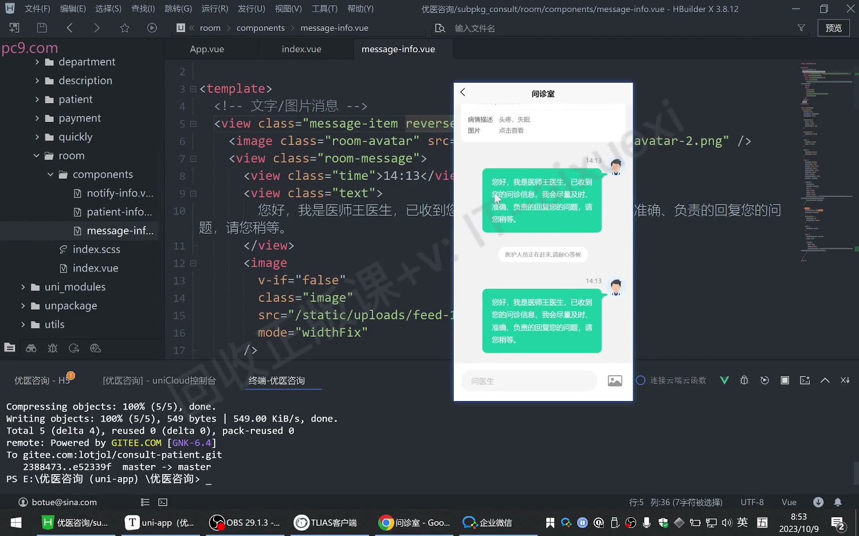This screenshot has height=536, width=859.
Task: Click the image upload icon in chat
Action: (x=615, y=381)
